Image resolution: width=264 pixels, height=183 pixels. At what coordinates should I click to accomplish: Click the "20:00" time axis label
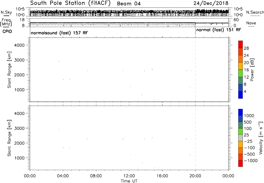click(x=195, y=176)
